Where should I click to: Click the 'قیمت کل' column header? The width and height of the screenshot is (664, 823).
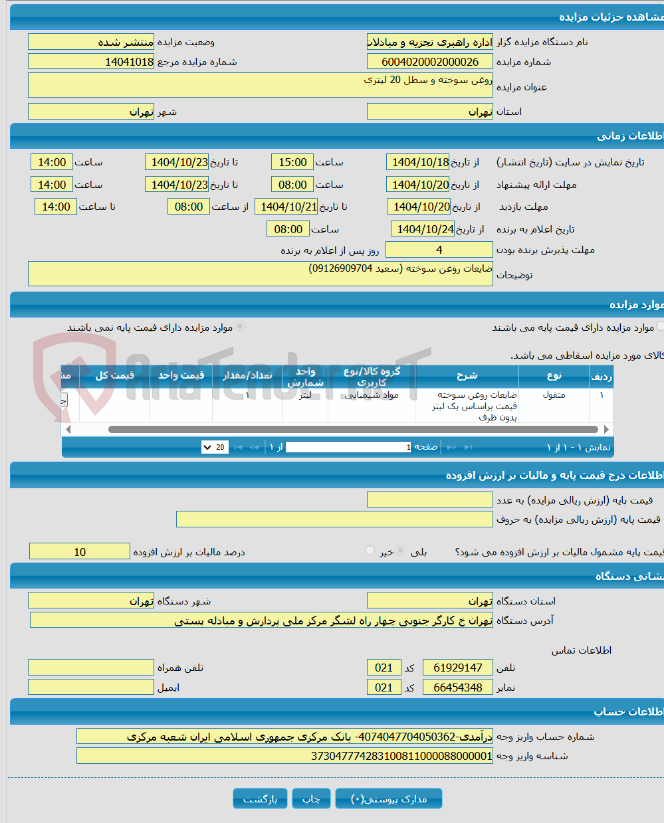[x=114, y=375]
